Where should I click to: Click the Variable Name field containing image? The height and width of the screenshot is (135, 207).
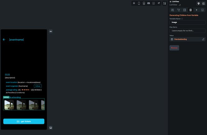tap(187, 22)
